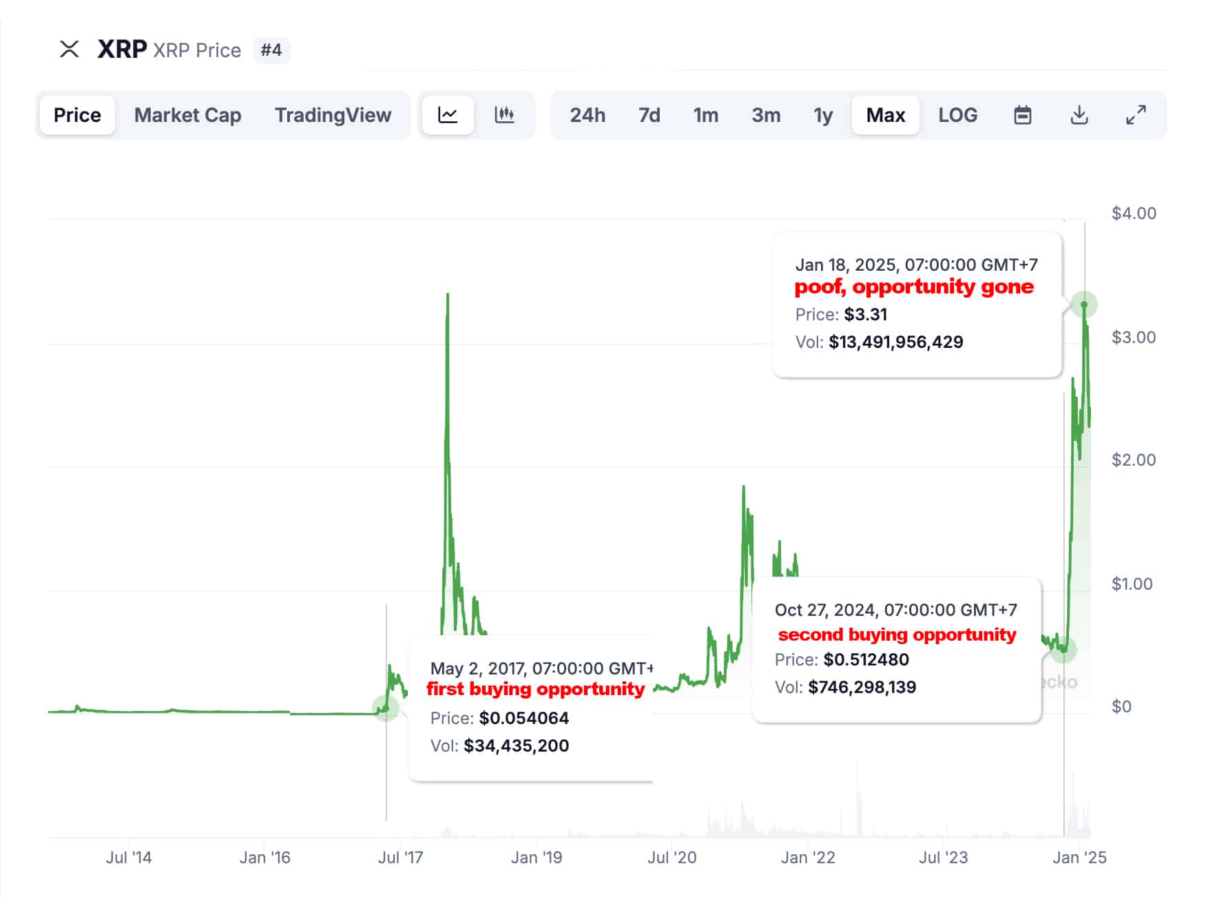
Task: Click volume $13,491,956,429 text
Action: pyautogui.click(x=895, y=342)
